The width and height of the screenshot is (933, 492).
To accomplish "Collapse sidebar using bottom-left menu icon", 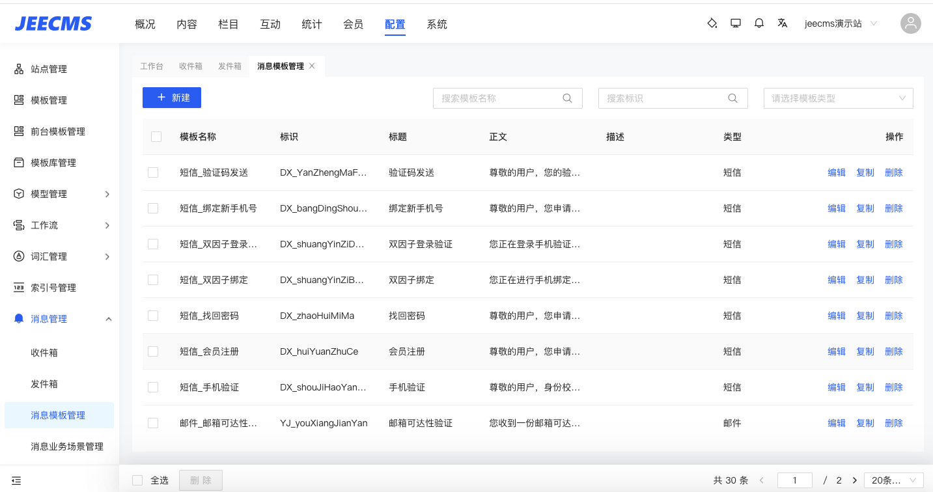I will tap(17, 481).
